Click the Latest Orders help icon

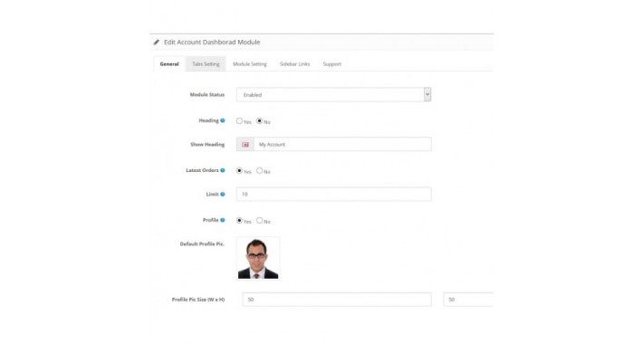[223, 170]
